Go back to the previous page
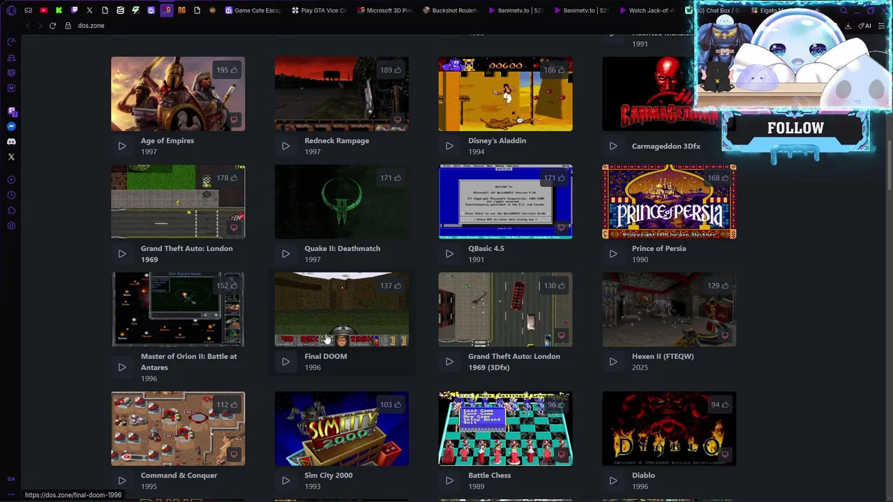The width and height of the screenshot is (893, 502). [28, 26]
